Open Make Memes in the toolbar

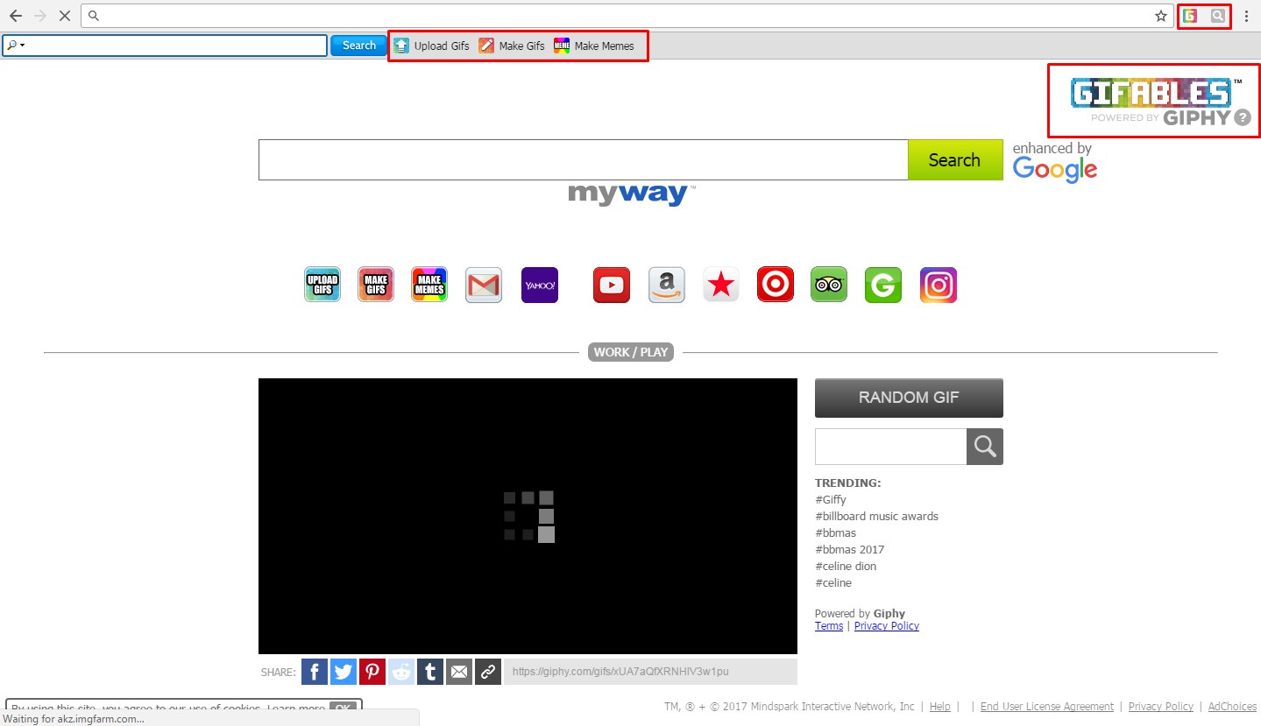(x=594, y=46)
